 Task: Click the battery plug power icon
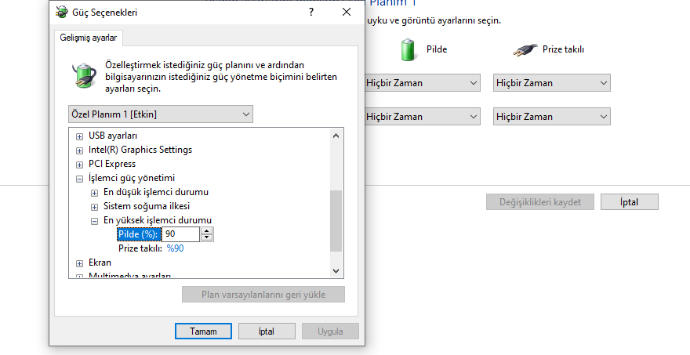tap(84, 75)
